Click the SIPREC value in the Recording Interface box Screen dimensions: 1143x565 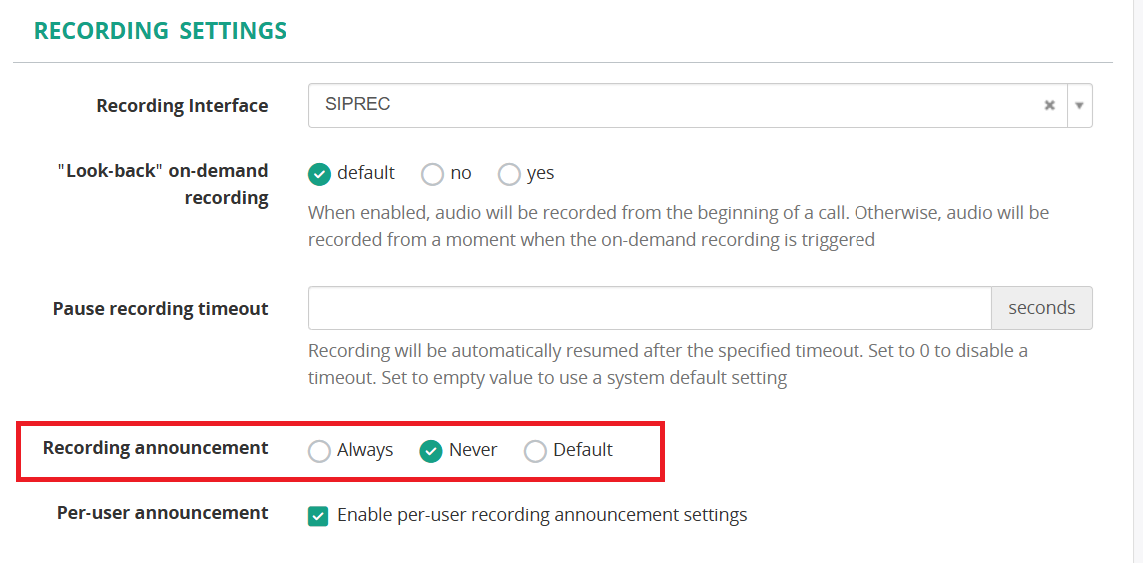click(357, 104)
